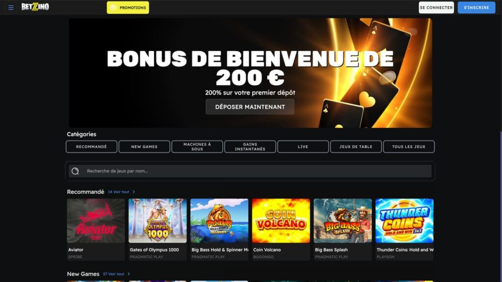Open the Coin Volcano game tile
Image resolution: width=502 pixels, height=282 pixels.
point(281,221)
